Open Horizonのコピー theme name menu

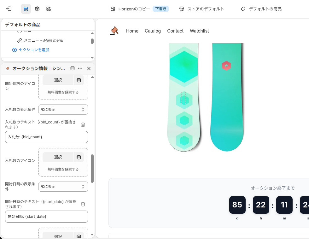pyautogui.click(x=134, y=9)
